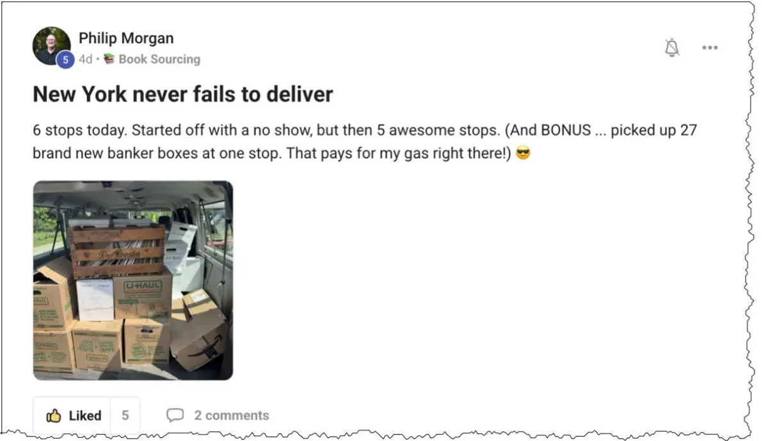Open the Book Sourcing category
This screenshot has width=768, height=441.
(159, 59)
